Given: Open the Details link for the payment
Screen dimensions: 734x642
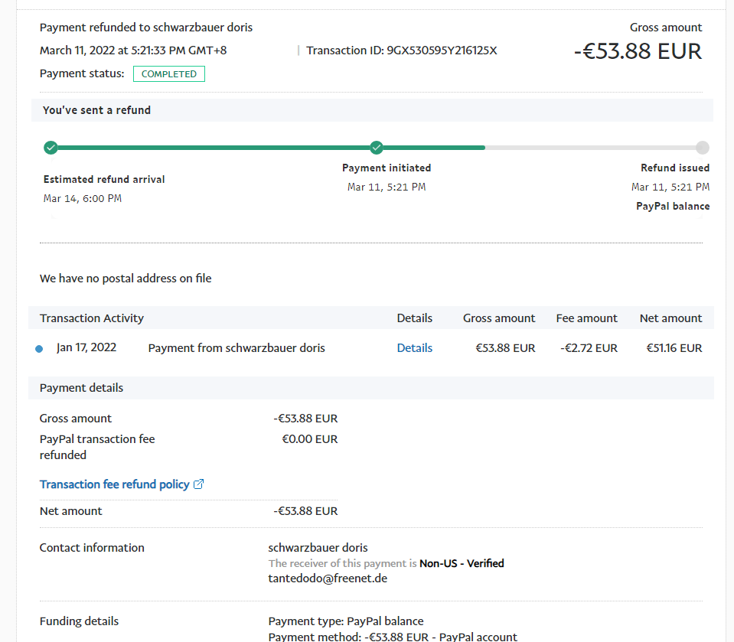Looking at the screenshot, I should coord(414,348).
